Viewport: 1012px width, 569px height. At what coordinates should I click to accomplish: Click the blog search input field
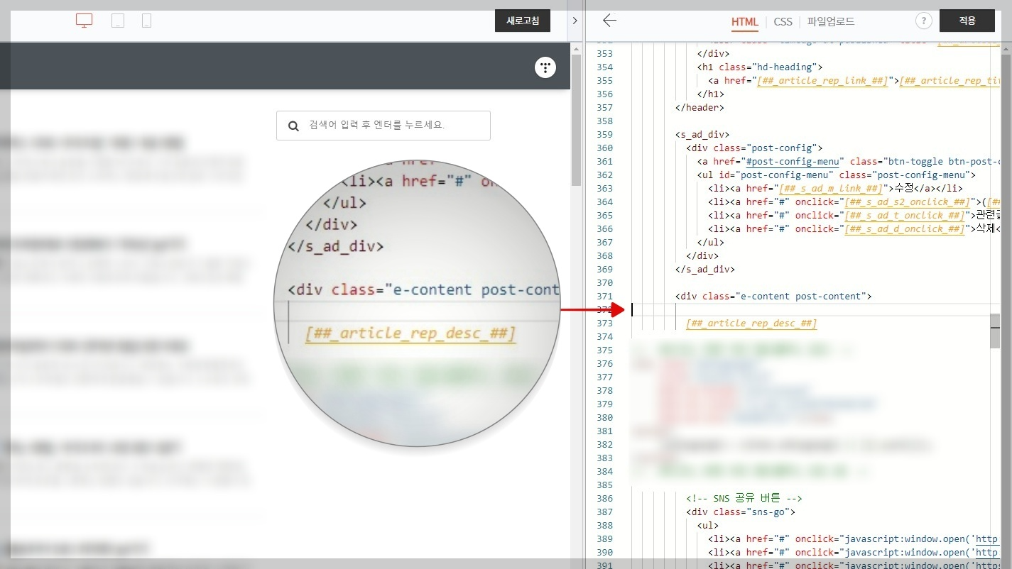click(x=383, y=125)
